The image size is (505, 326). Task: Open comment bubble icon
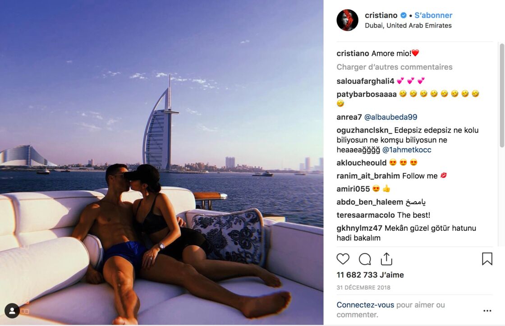pos(365,259)
